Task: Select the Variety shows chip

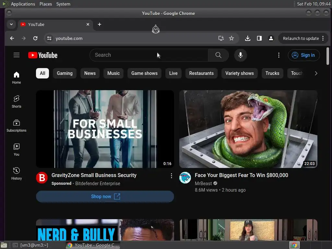Action: (240, 73)
